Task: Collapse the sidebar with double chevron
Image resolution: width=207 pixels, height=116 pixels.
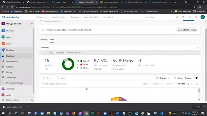Action: 32,100
